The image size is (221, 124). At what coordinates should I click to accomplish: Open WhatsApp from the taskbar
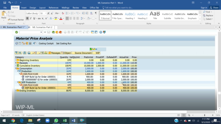pyautogui.click(x=56, y=121)
